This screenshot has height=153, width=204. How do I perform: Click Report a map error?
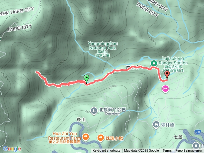pos(188,151)
